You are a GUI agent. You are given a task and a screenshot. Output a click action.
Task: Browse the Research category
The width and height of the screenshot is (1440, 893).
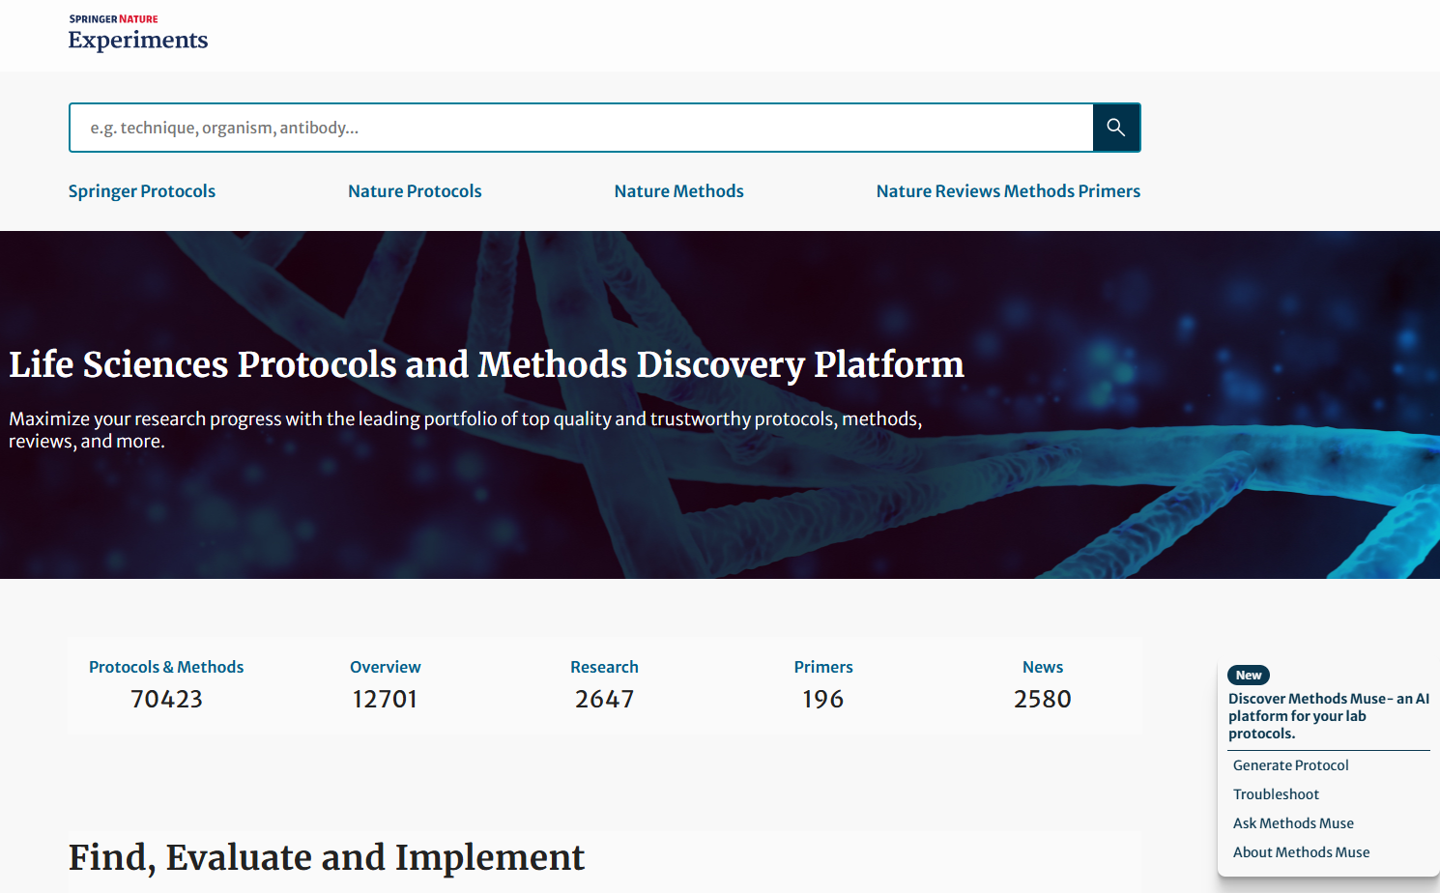coord(604,667)
